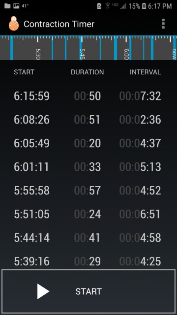Tap the DURATION column header

[x=88, y=72]
